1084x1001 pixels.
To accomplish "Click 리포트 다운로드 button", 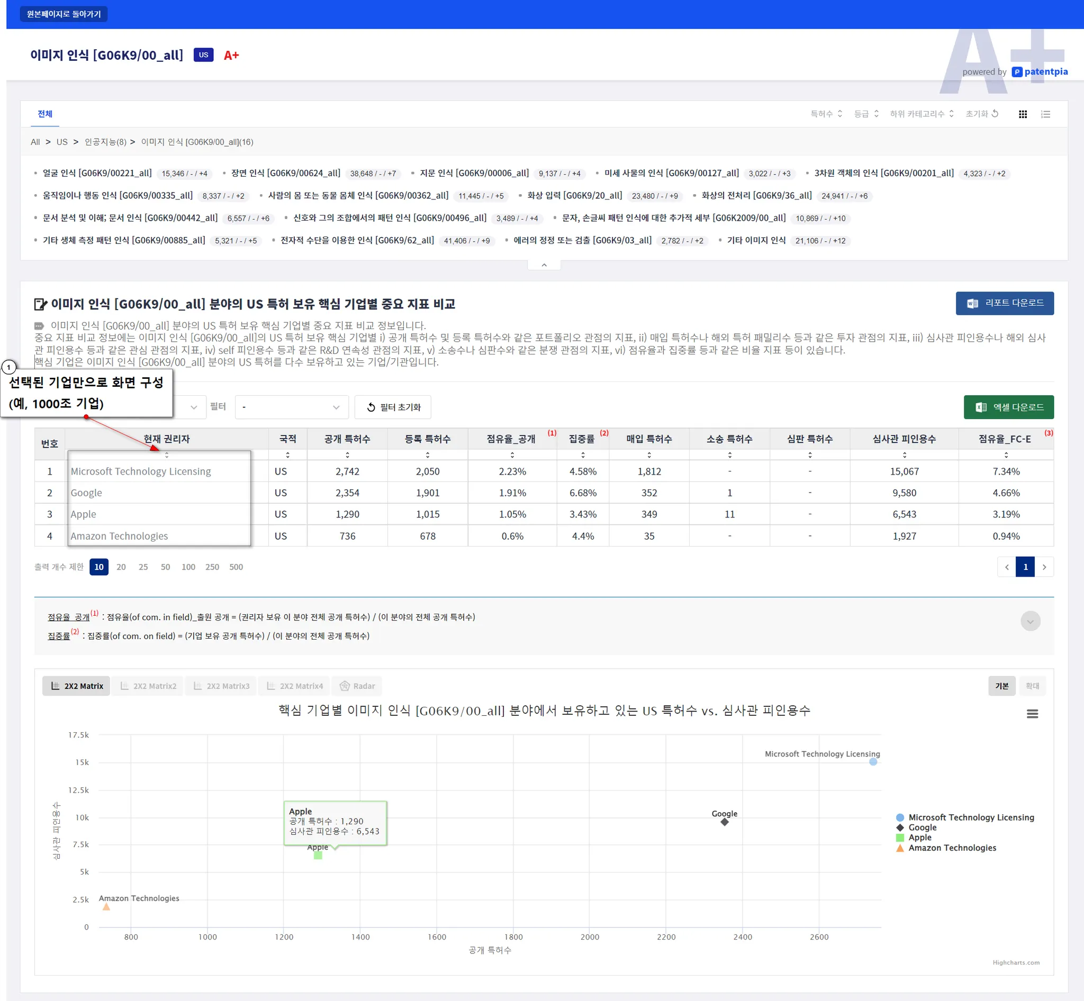I will tap(1004, 303).
